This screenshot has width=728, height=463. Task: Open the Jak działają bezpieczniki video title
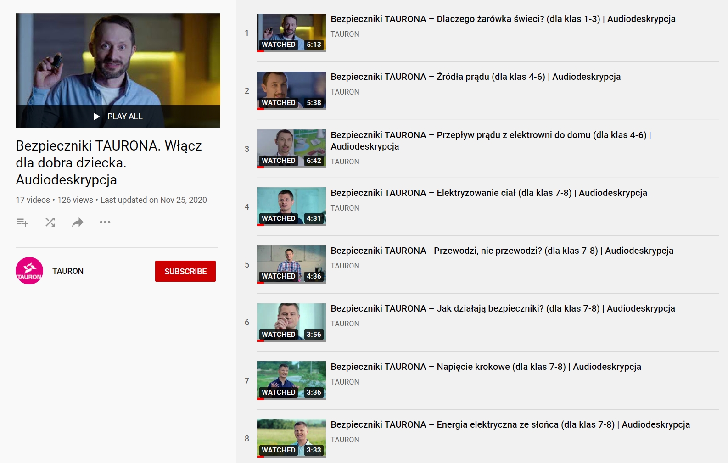coord(503,309)
